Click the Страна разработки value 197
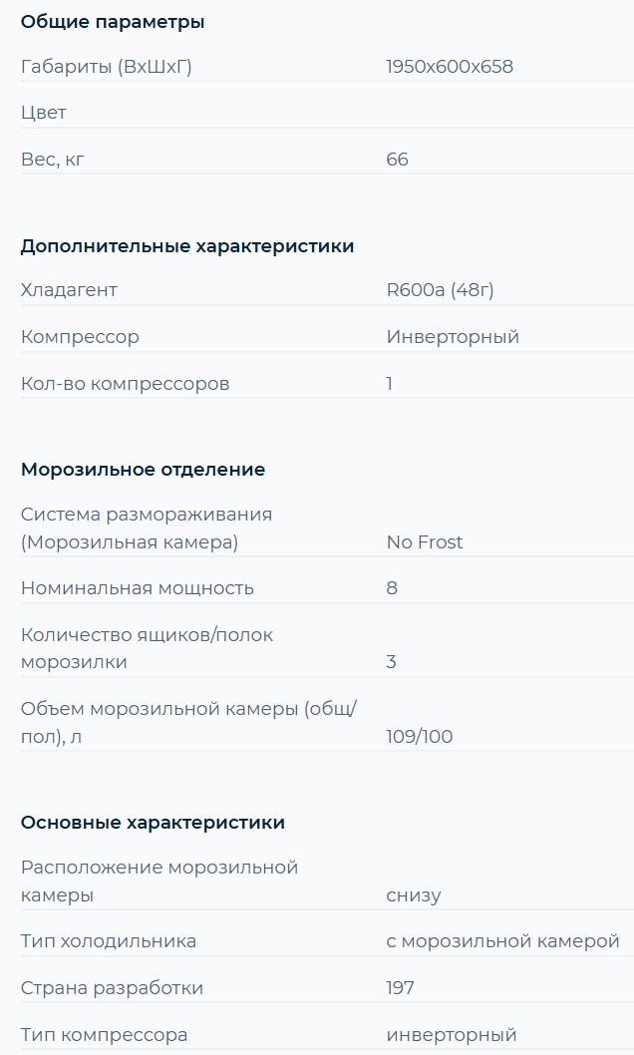This screenshot has width=634, height=1055. point(400,988)
